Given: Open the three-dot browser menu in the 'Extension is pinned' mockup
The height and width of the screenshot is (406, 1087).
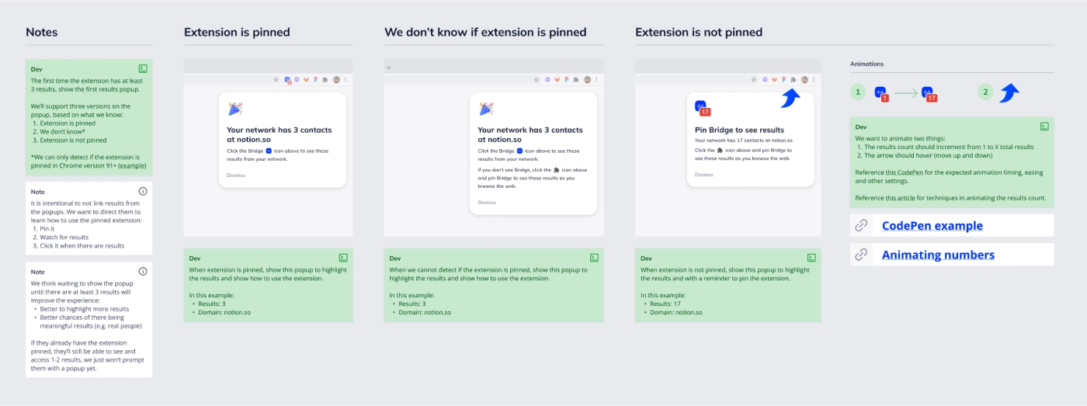Looking at the screenshot, I should click(346, 79).
